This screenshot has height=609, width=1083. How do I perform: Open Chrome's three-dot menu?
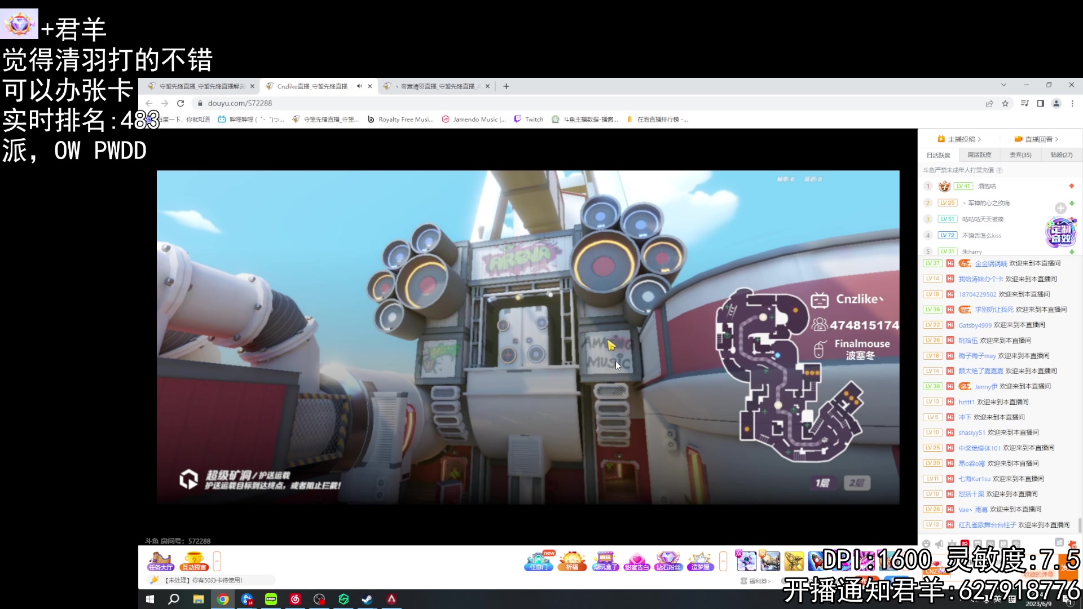(1072, 103)
